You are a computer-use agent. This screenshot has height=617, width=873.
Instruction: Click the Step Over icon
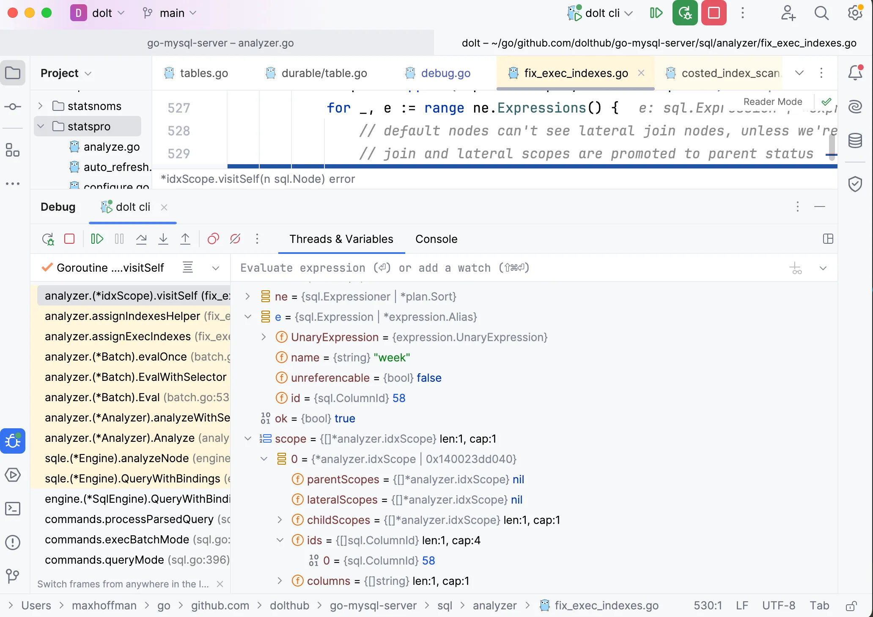pos(141,239)
